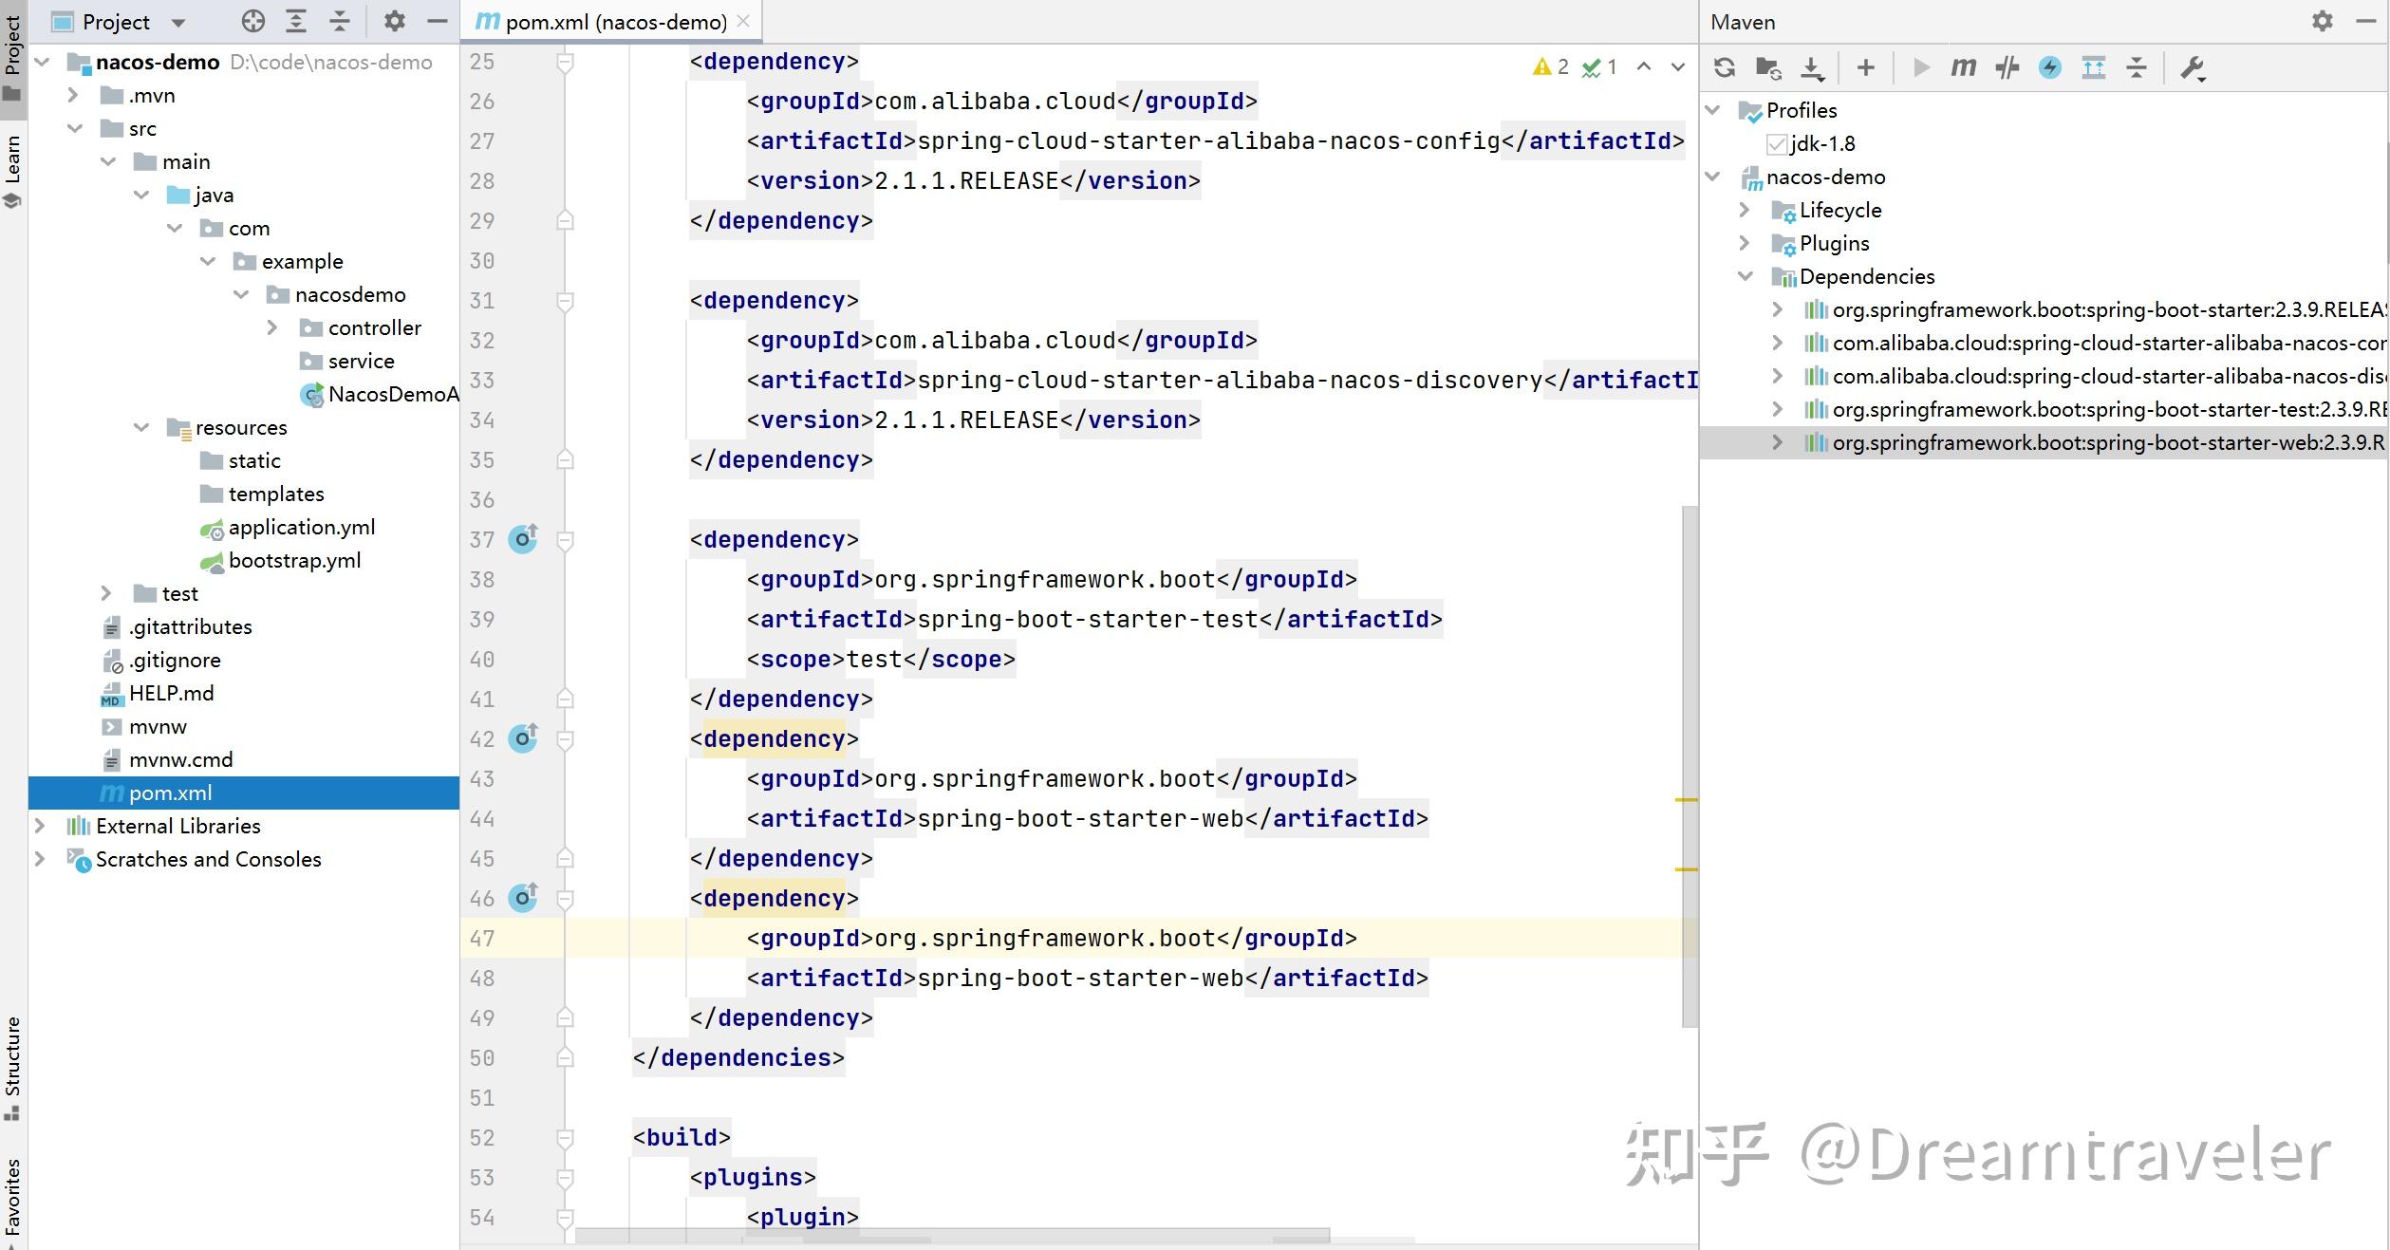Toggle Maven offline mode lightning icon
Viewport: 2390px width, 1250px height.
[2049, 67]
